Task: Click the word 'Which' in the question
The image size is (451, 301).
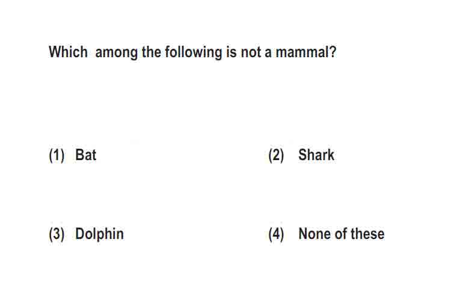Action: point(68,52)
